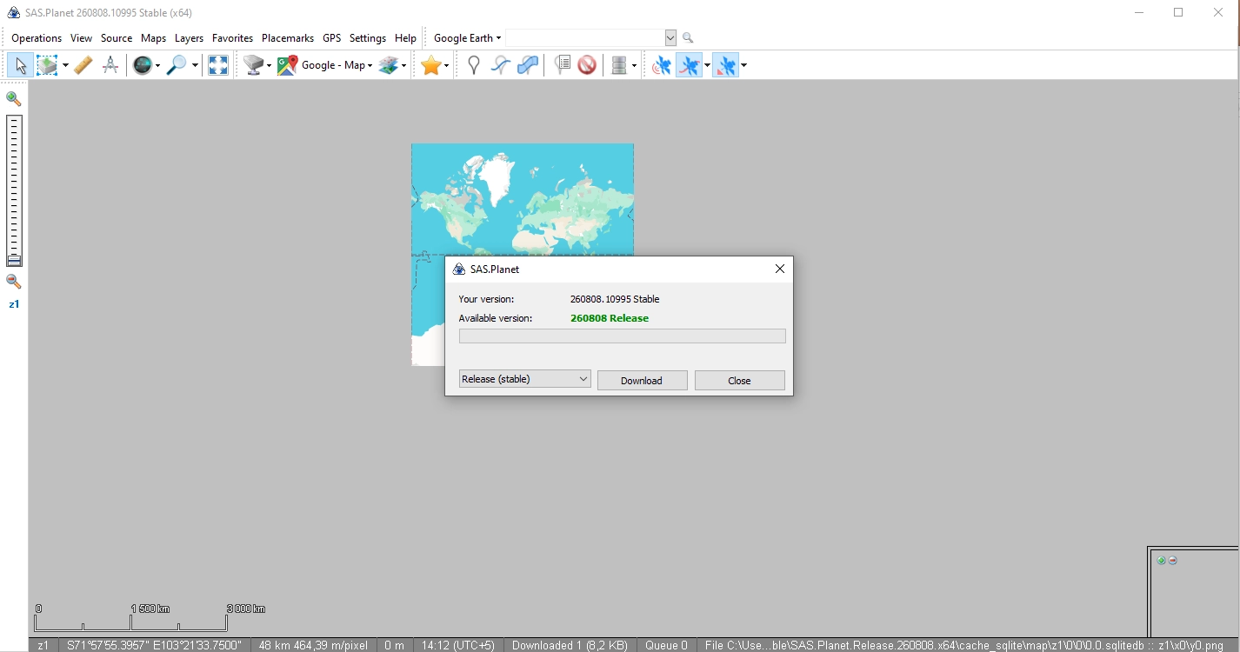The height and width of the screenshot is (652, 1240).
Task: Click red minus on mini map
Action: (x=1172, y=561)
